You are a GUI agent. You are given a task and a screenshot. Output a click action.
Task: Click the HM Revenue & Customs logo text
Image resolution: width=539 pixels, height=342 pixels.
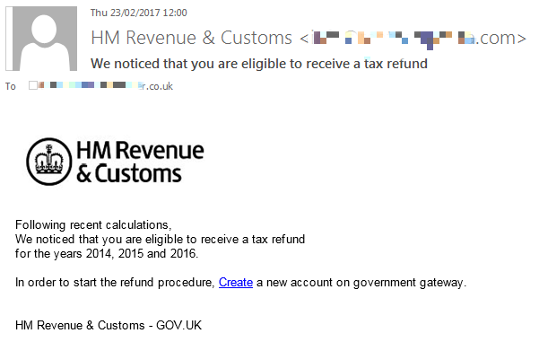tap(140, 162)
